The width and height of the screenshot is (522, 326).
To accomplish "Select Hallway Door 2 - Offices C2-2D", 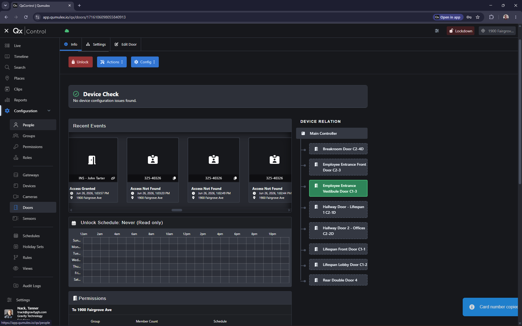I will pyautogui.click(x=338, y=231).
